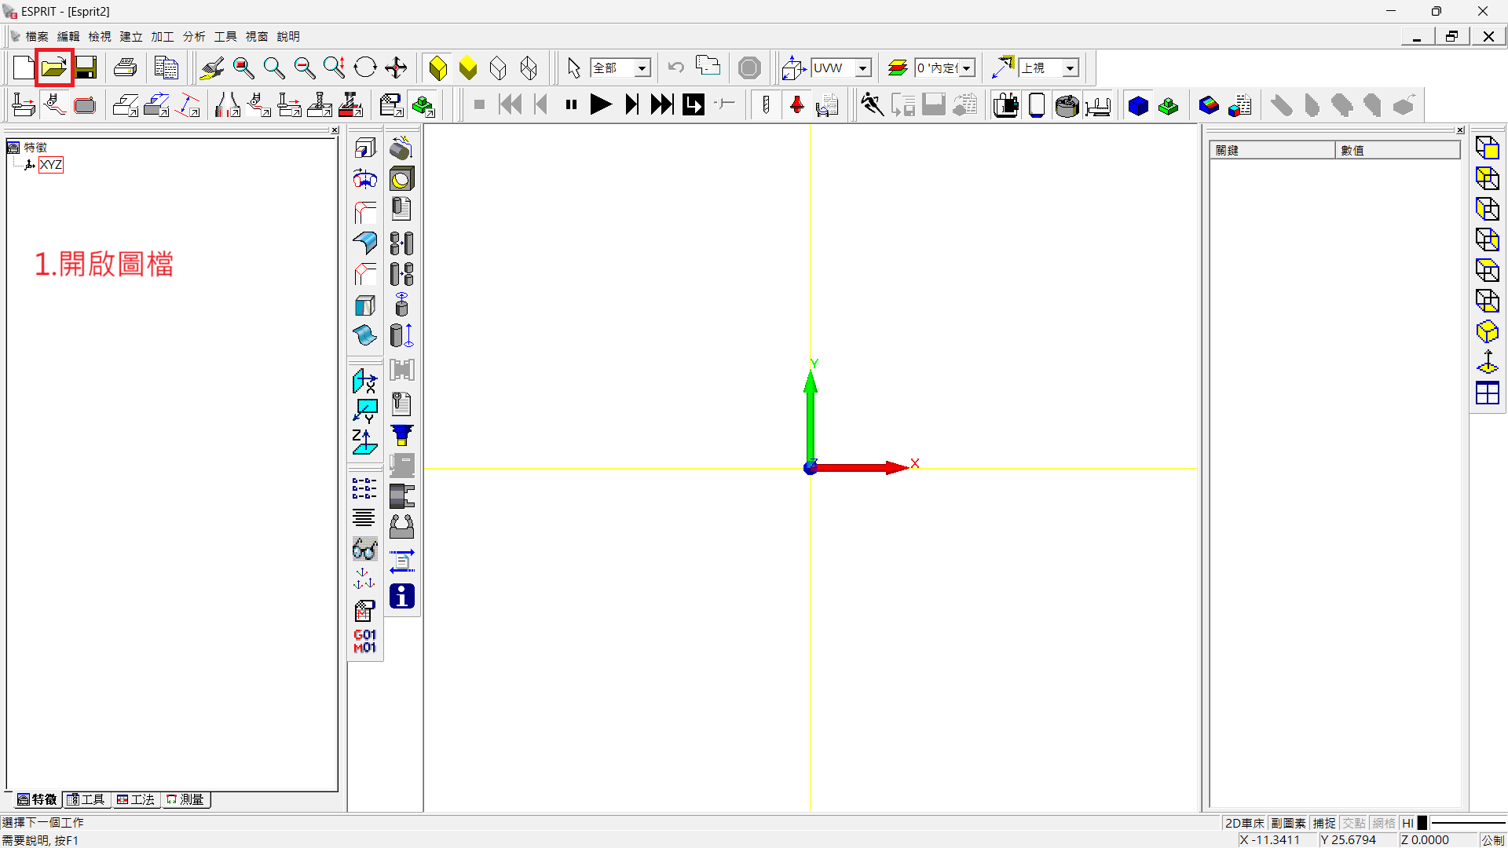Screen dimensions: 1508x848
Task: Open the UVW work plane dropdown
Action: click(862, 68)
